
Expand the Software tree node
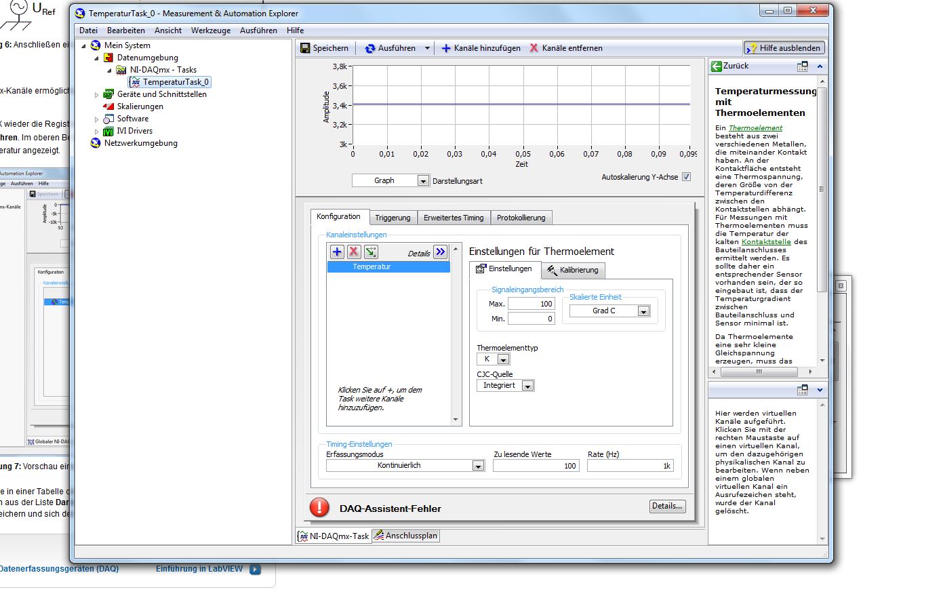click(97, 119)
